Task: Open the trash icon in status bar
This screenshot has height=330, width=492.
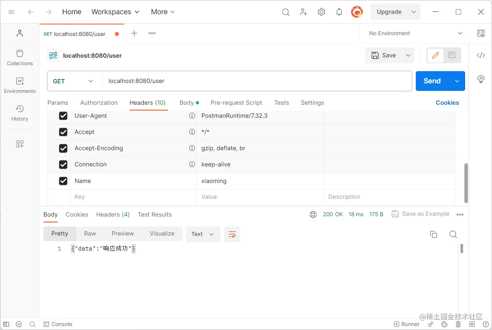Action: 458,324
